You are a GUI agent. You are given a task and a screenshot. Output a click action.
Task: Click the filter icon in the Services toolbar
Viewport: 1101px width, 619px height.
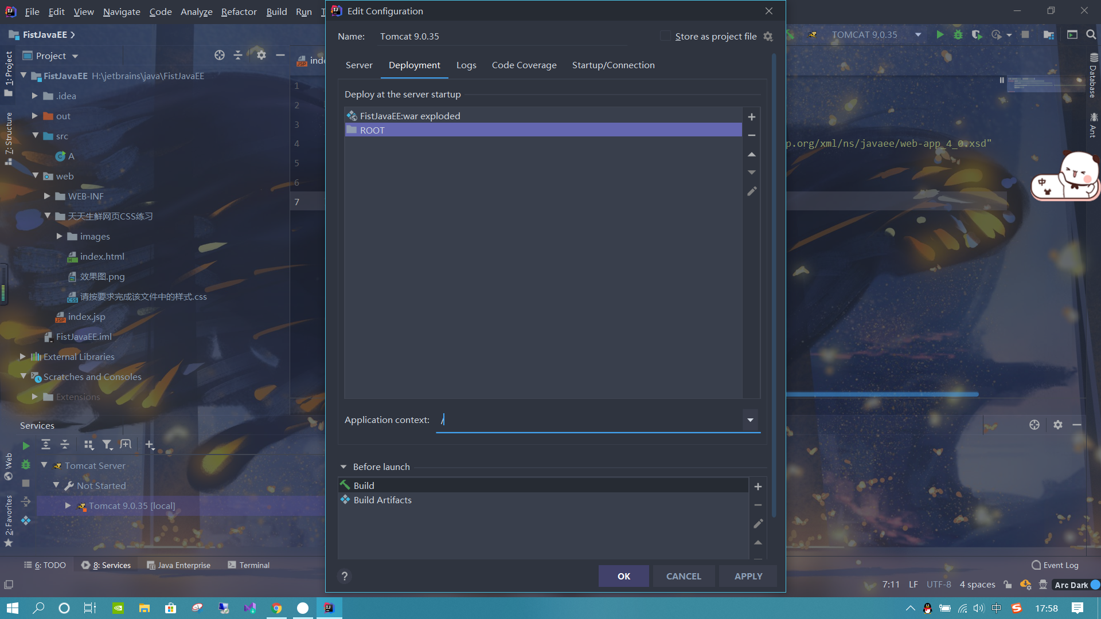[x=107, y=445]
